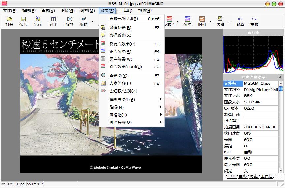Select the 对比 compare tool
285x188 pixels.
click(53, 21)
